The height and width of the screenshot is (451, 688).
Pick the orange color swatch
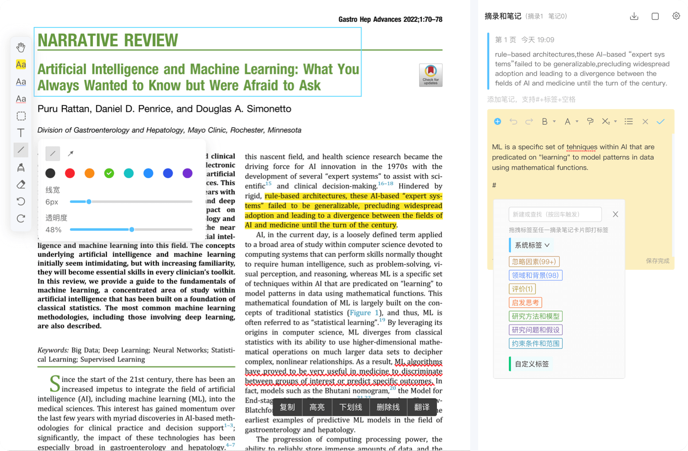(89, 173)
